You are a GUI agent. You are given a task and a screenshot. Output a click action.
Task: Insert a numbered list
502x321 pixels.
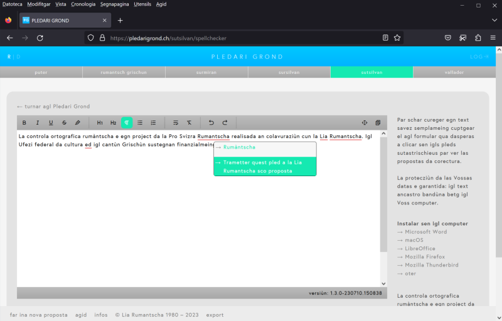[153, 123]
